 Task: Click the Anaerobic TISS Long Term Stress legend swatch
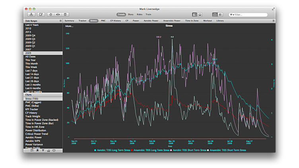[132, 150]
